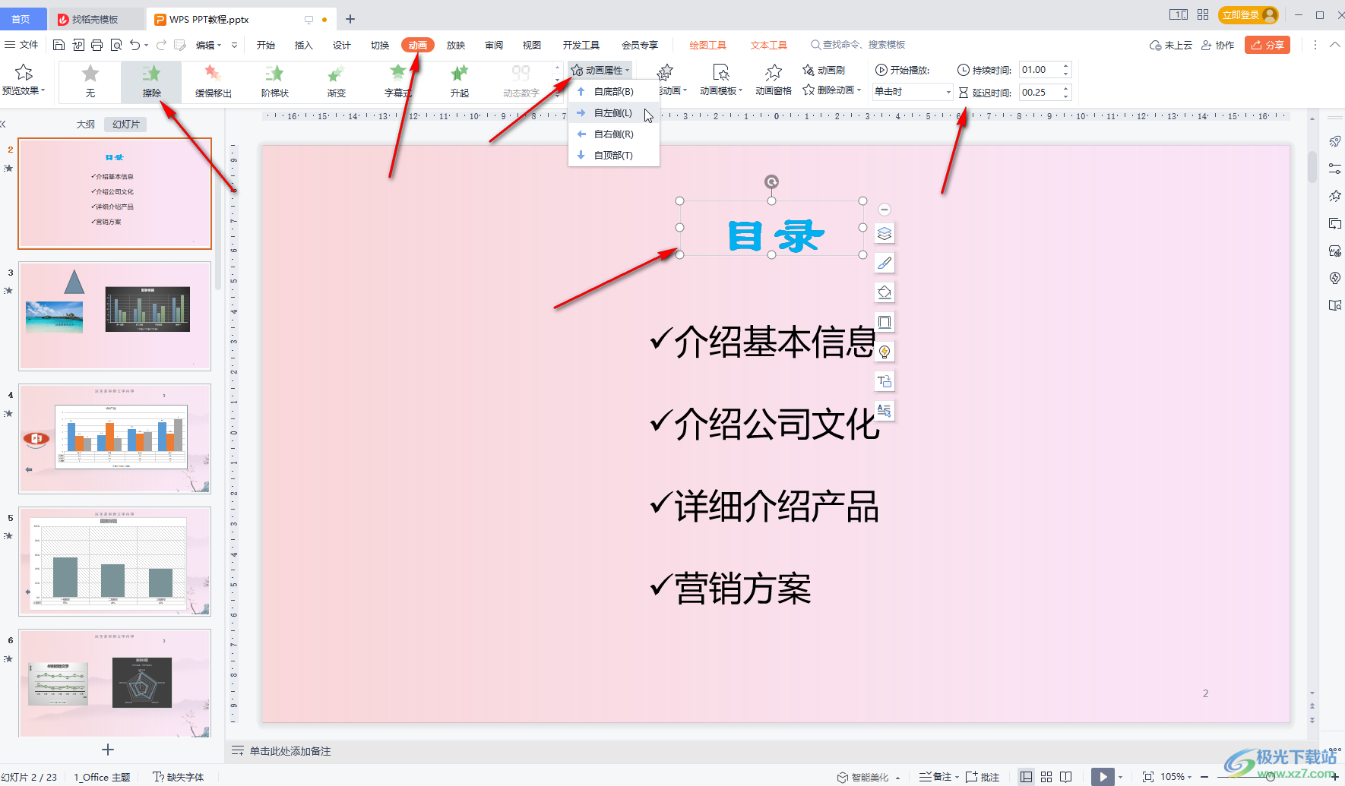
Task: Select 自左侧(L) direction option
Action: click(x=614, y=112)
